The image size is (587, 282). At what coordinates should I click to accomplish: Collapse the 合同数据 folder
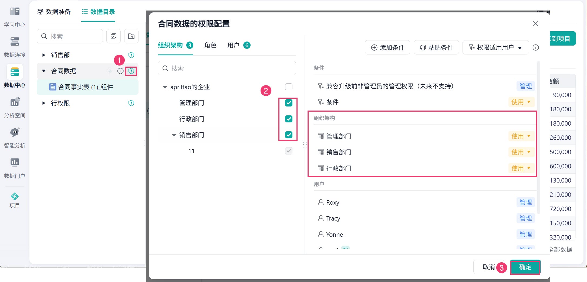[x=43, y=71]
